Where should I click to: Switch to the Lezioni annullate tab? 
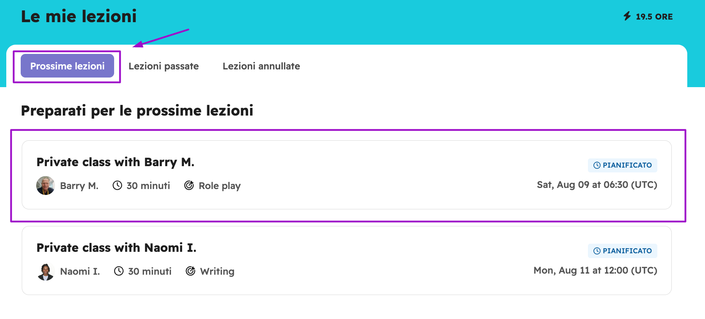coord(261,66)
